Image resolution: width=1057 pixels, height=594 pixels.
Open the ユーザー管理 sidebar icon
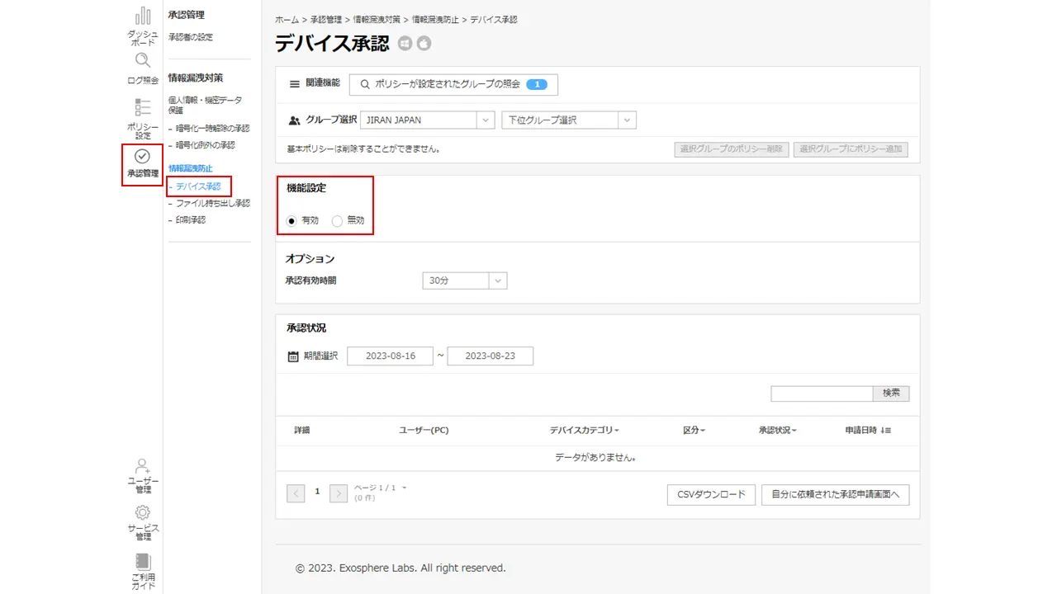coord(142,466)
